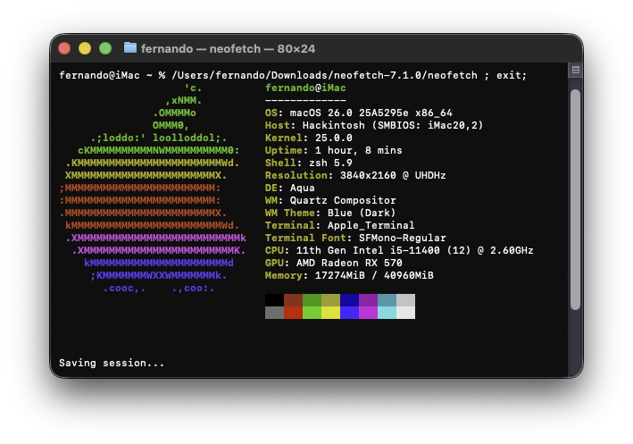Click the dark gray color block in bottom row
Viewport: 633px width, 444px height.
coord(274,313)
